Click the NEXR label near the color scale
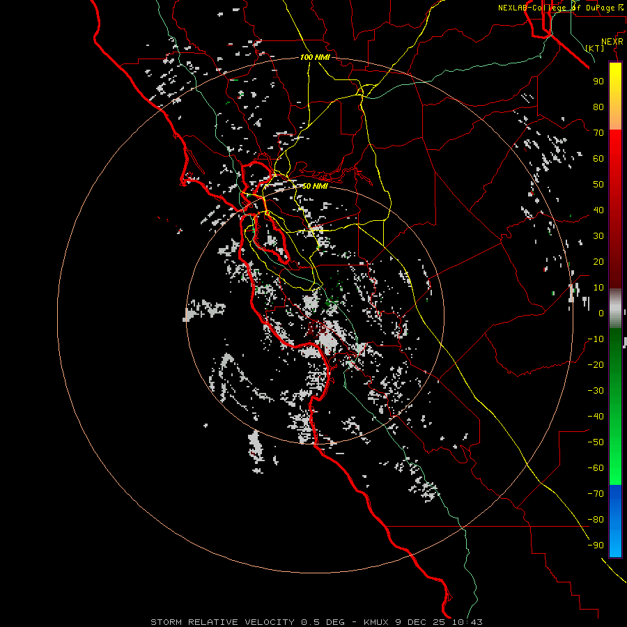627x627 pixels. point(612,42)
